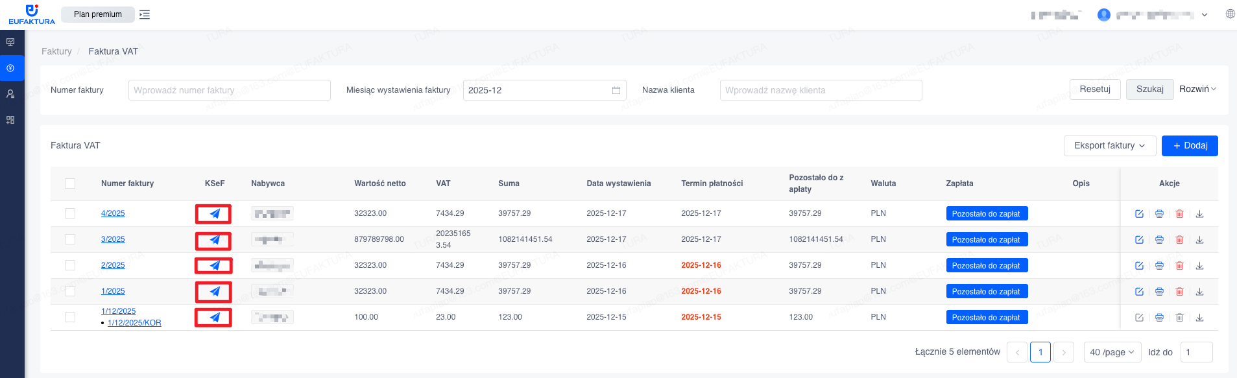Download invoice 3/2025

[1199, 240]
